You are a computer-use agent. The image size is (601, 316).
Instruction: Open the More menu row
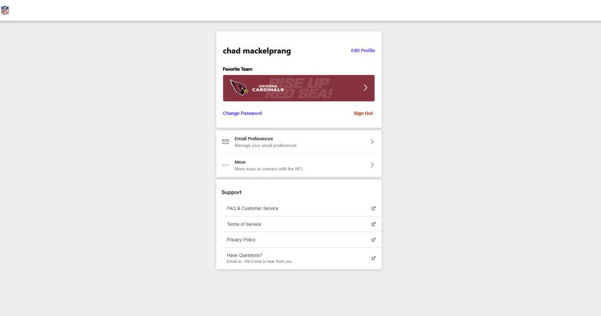tap(299, 165)
